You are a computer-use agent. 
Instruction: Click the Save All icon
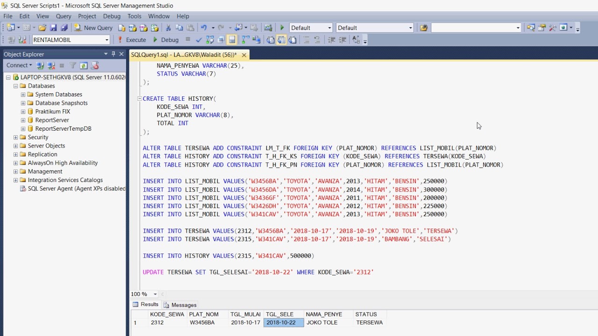tap(64, 28)
